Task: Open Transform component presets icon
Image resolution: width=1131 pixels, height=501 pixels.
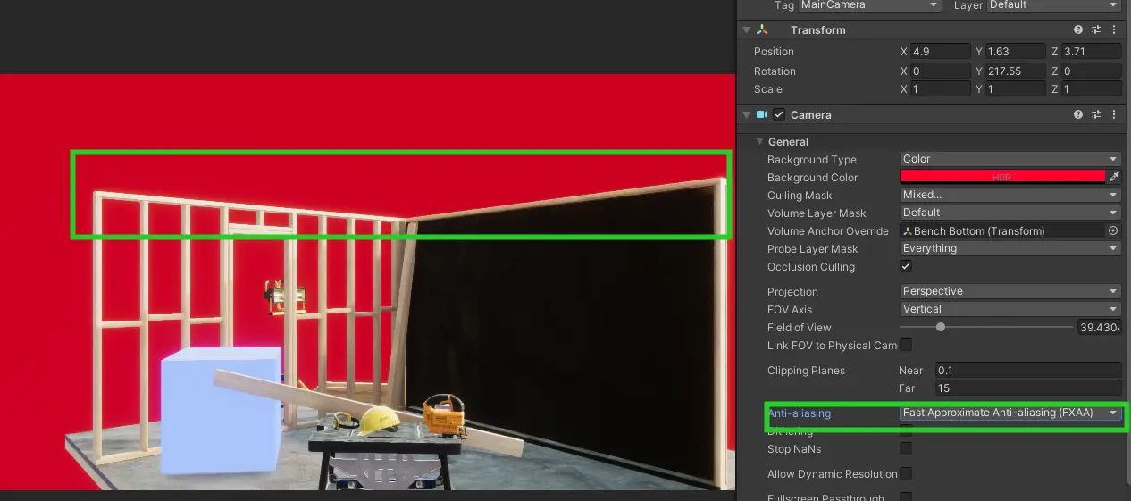Action: coord(1096,29)
